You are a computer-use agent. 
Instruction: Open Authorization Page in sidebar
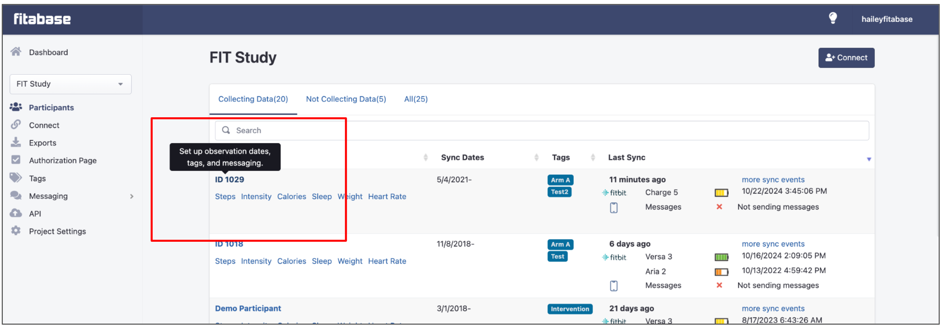(63, 160)
